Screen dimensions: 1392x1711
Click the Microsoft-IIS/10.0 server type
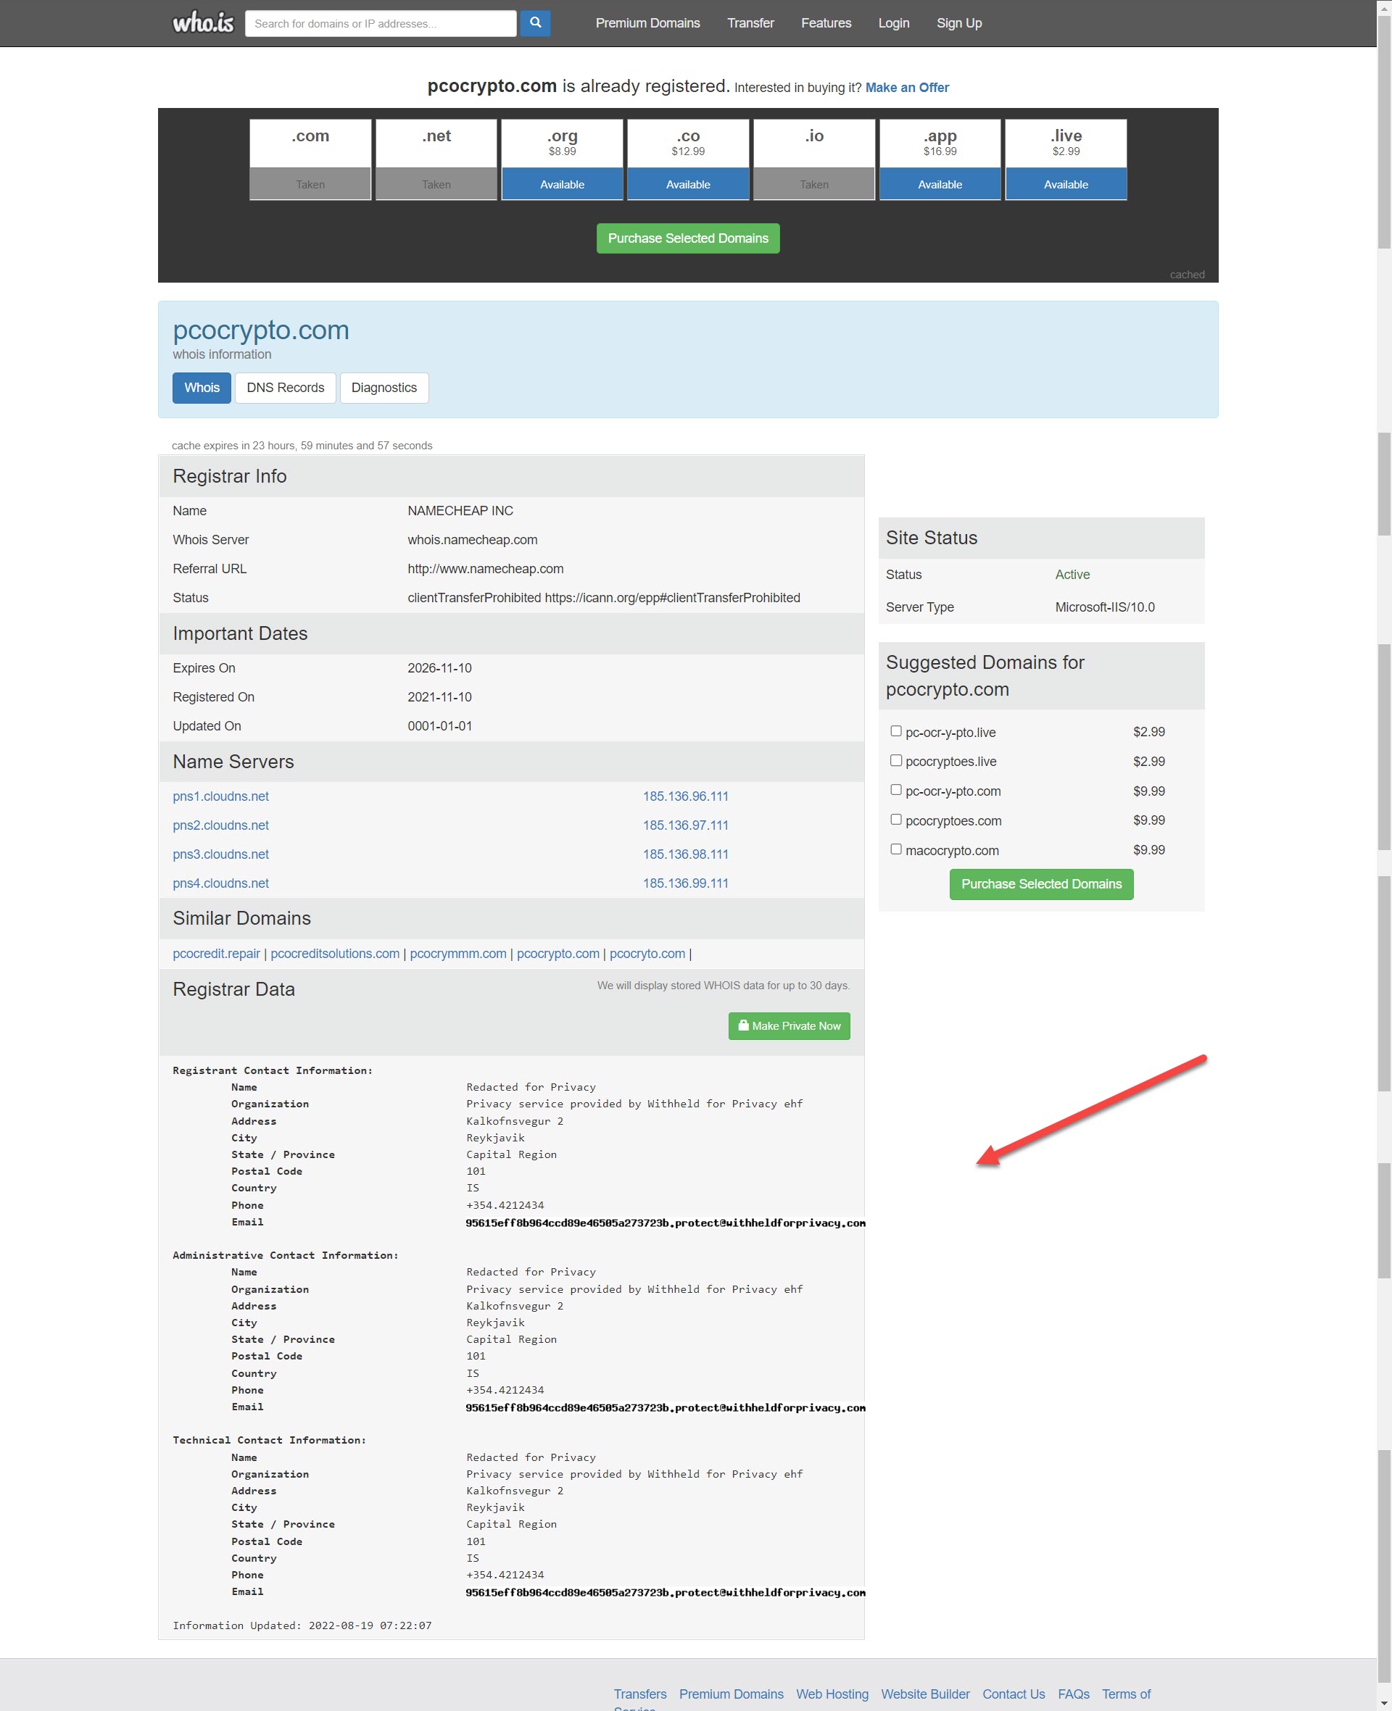click(x=1105, y=607)
